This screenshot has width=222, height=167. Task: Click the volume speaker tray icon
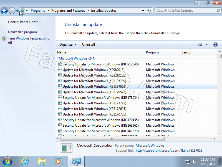(194, 162)
